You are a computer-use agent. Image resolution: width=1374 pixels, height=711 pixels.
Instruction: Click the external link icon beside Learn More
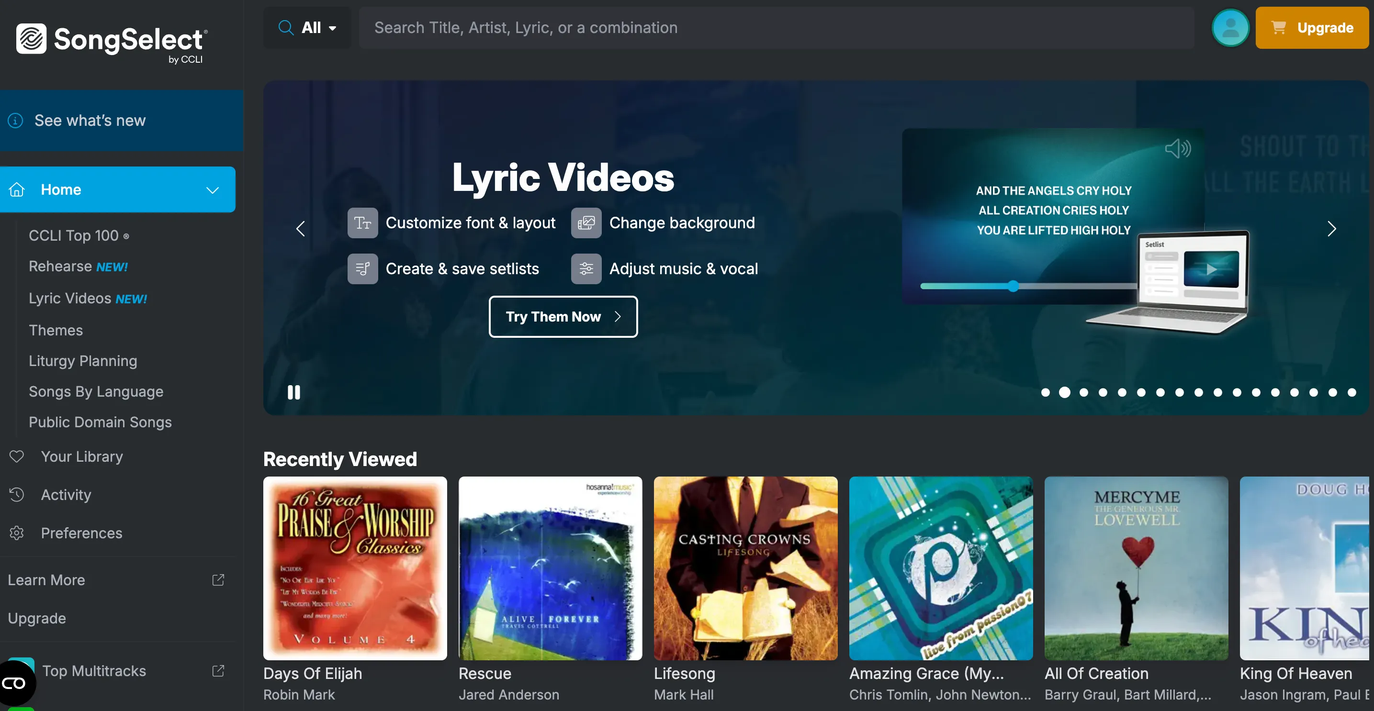point(218,579)
